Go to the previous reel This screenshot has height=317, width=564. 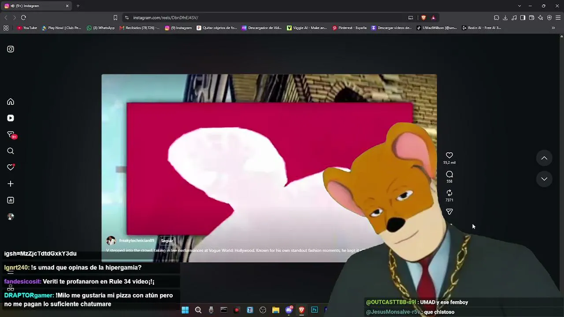coord(544,158)
